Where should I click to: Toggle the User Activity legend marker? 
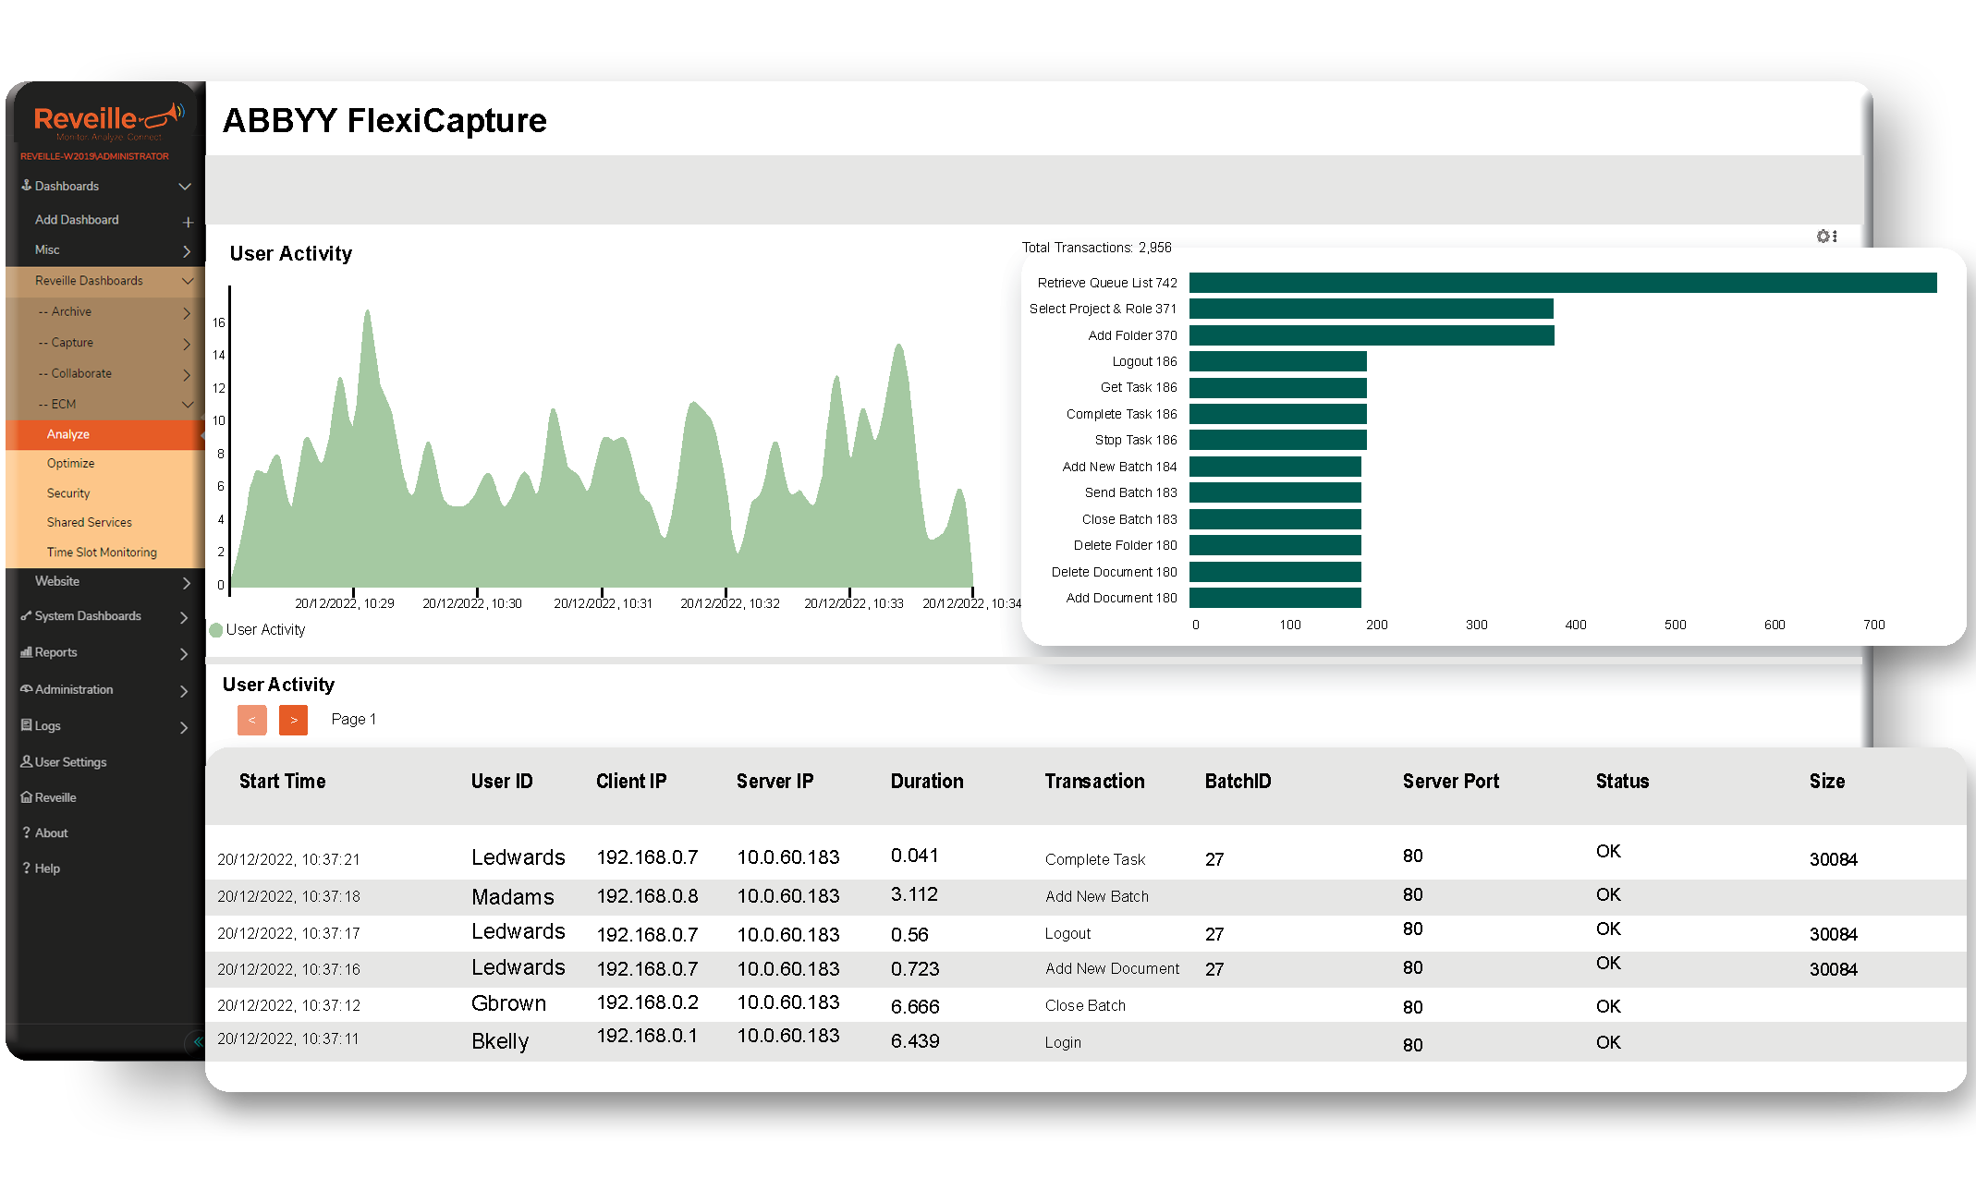[x=216, y=630]
